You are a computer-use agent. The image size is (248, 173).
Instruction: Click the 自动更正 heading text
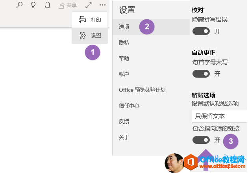tap(204, 53)
